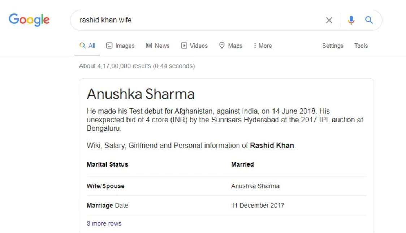
Task: Click the Anushka Sharma answer heading
Action: 141,94
